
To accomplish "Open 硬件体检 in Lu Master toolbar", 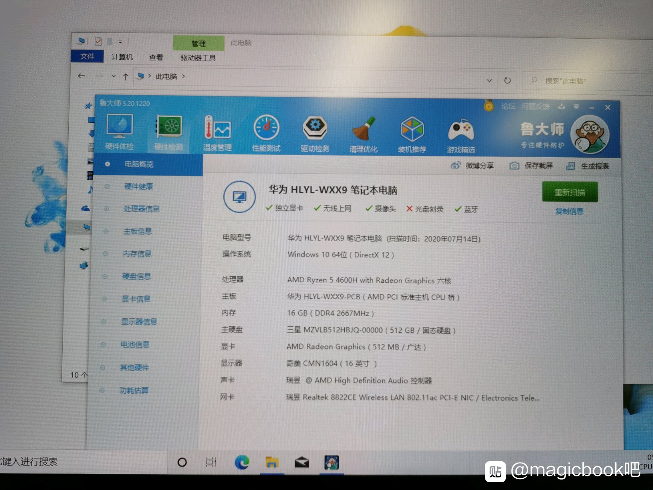I will 119,132.
